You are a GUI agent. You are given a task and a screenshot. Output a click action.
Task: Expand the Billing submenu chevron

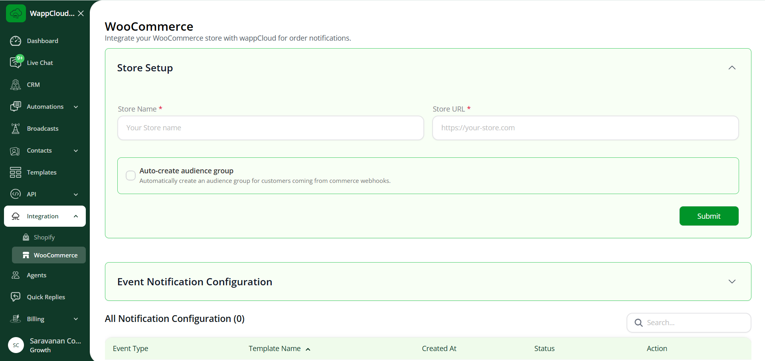tap(76, 319)
